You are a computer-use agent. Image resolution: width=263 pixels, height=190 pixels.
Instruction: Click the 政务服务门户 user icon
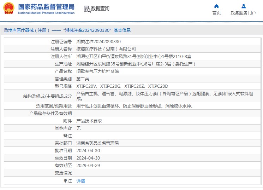click(243, 6)
